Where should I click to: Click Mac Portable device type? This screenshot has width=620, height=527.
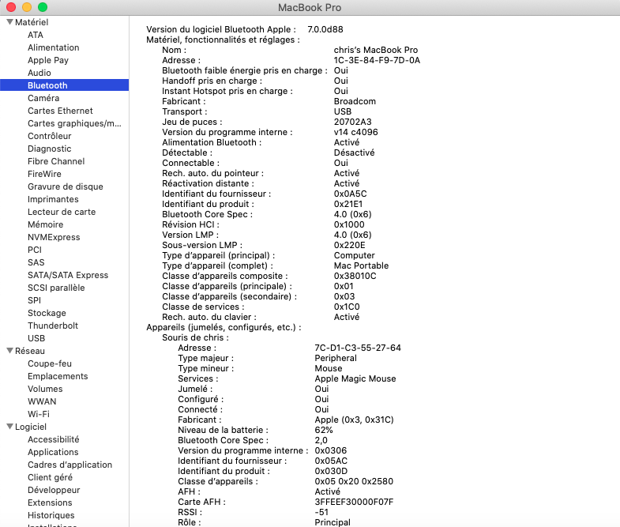(x=361, y=266)
